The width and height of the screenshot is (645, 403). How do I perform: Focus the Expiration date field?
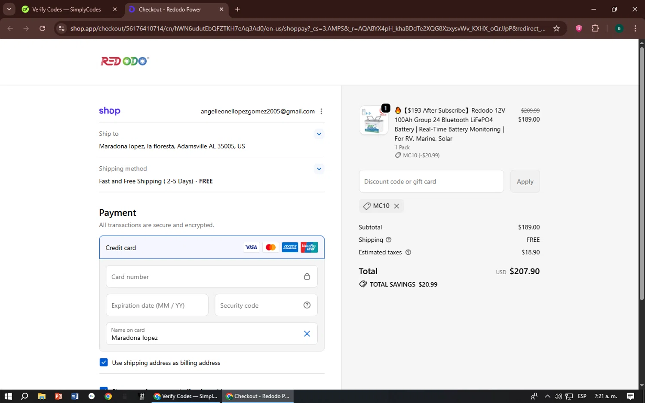click(x=157, y=305)
